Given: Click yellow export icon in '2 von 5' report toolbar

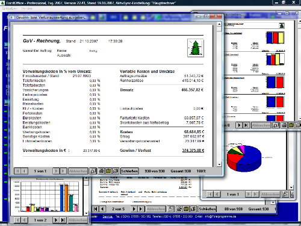Looking at the screenshot, I should tap(186, 209).
